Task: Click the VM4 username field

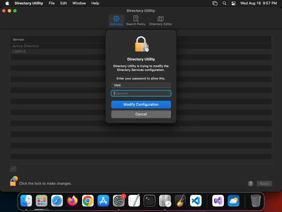Action: coord(141,85)
